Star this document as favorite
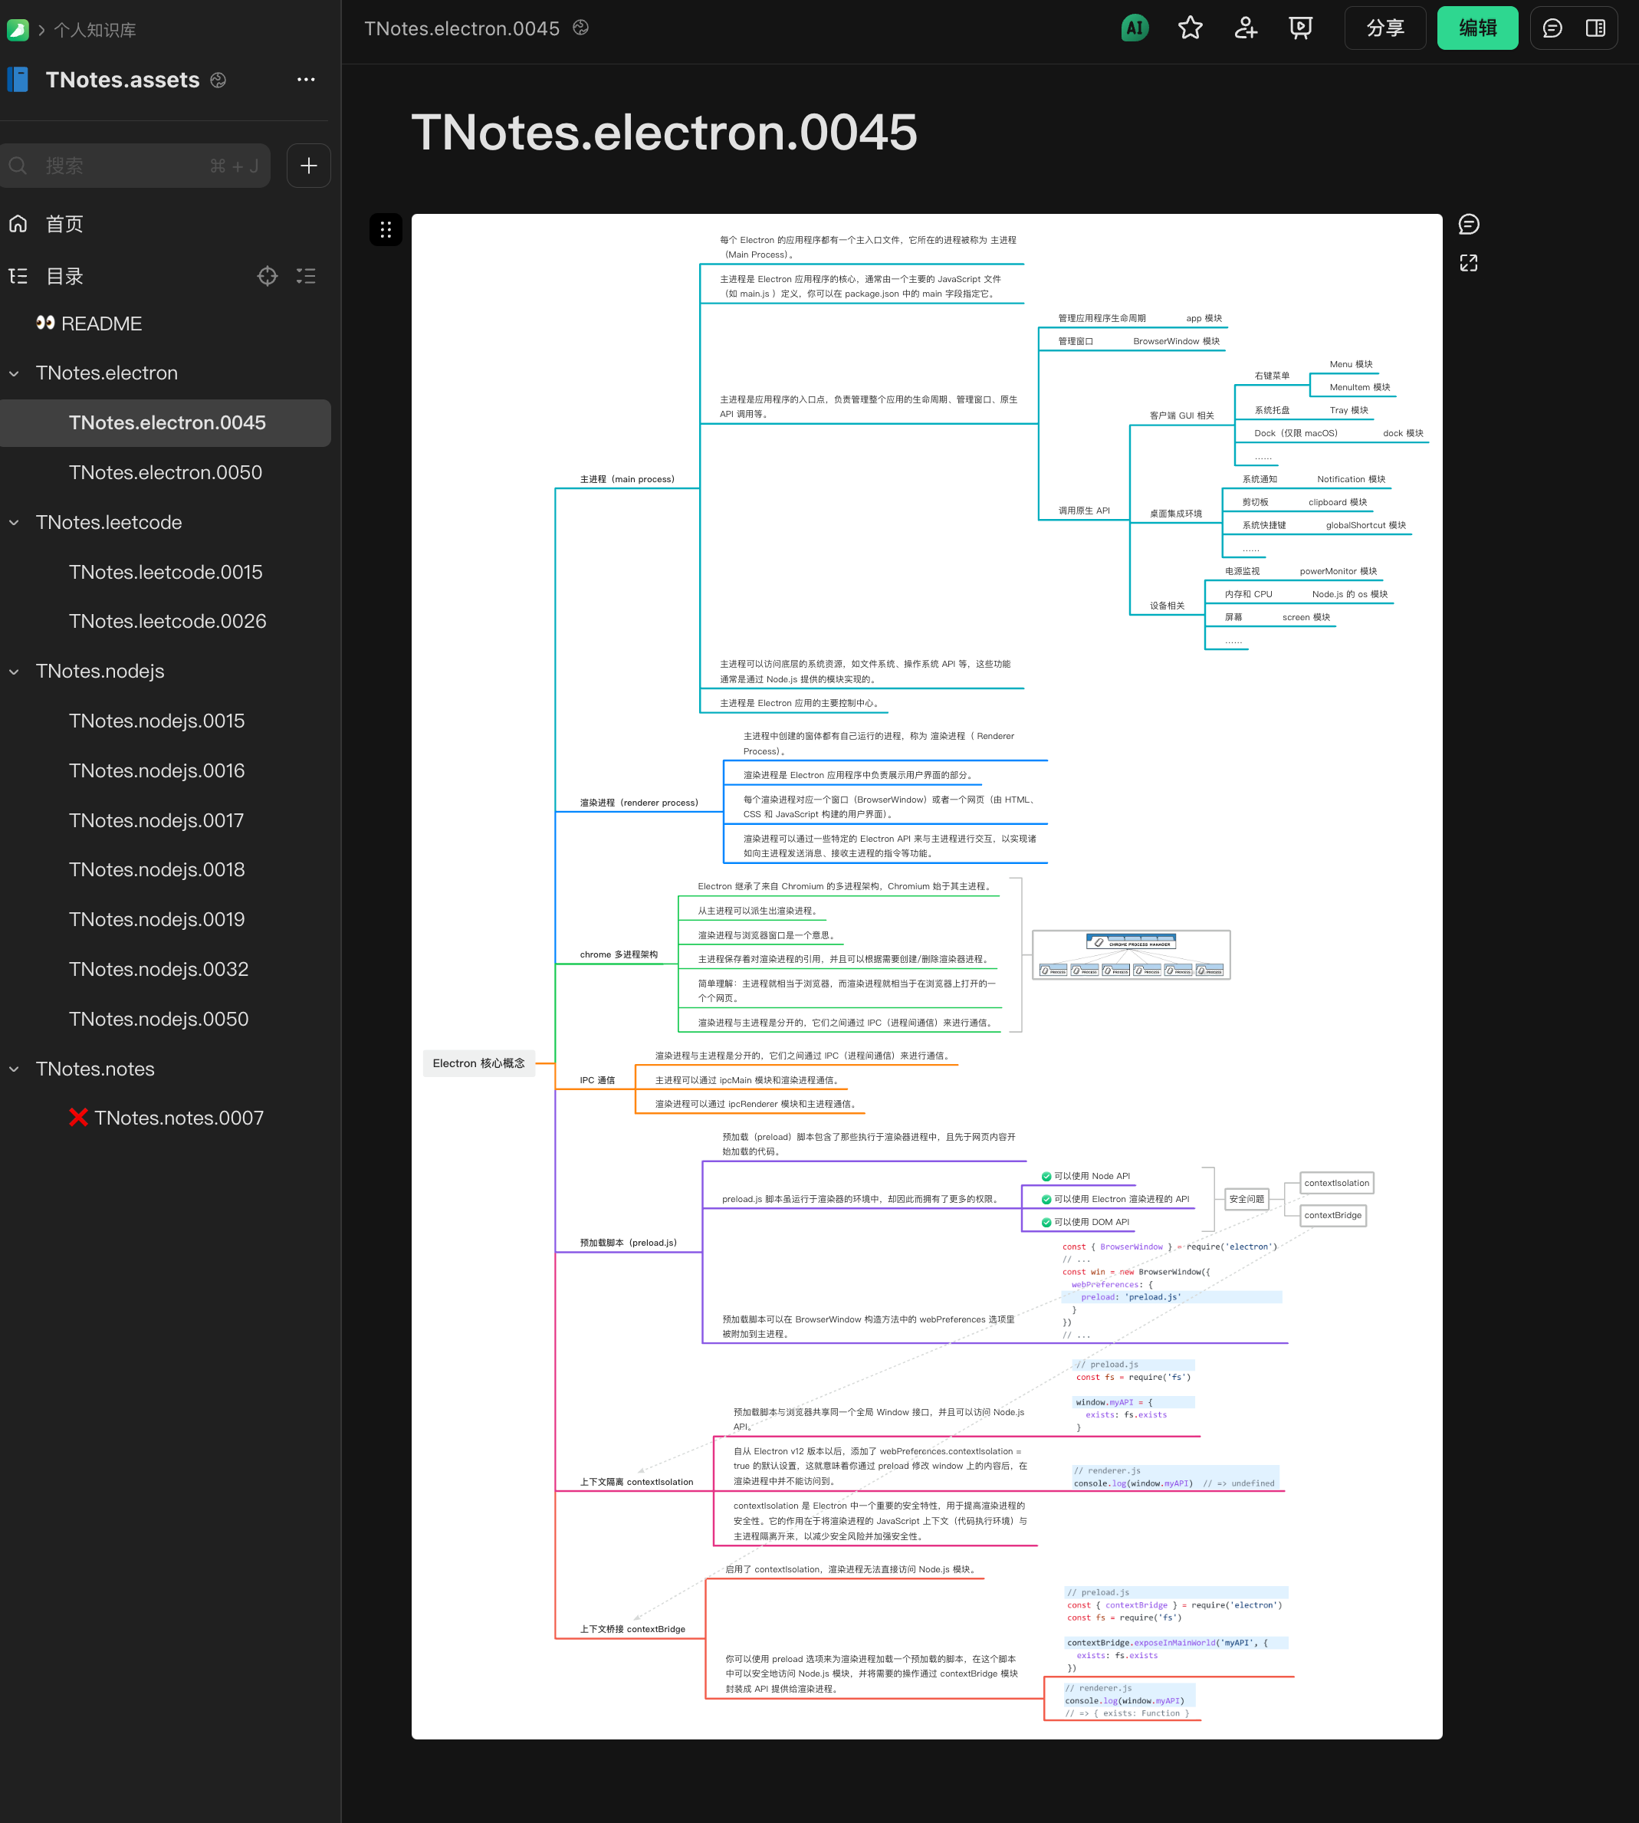The width and height of the screenshot is (1639, 1823). (1190, 28)
